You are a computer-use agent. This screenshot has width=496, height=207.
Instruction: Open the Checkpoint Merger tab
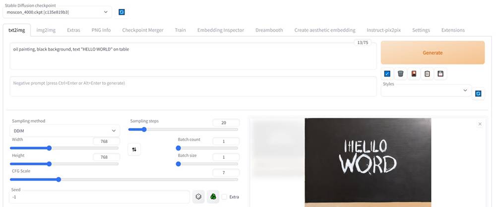(x=143, y=30)
